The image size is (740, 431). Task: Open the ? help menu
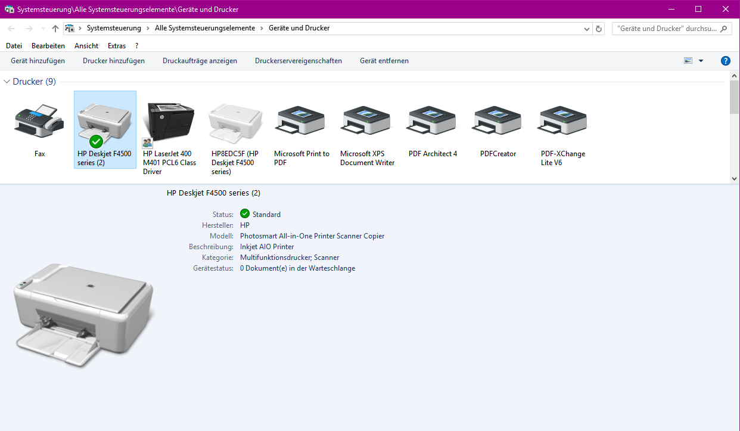point(136,46)
